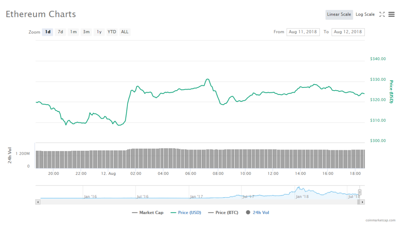Click the Jan '16 label in navigator
This screenshot has height=228, width=399.
pyautogui.click(x=90, y=197)
